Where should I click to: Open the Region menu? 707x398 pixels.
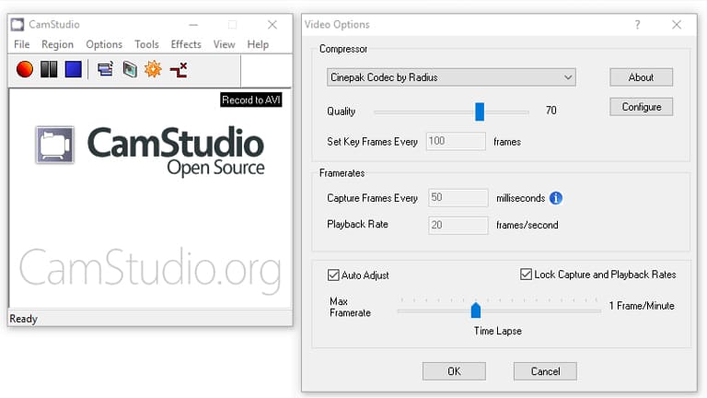(57, 44)
